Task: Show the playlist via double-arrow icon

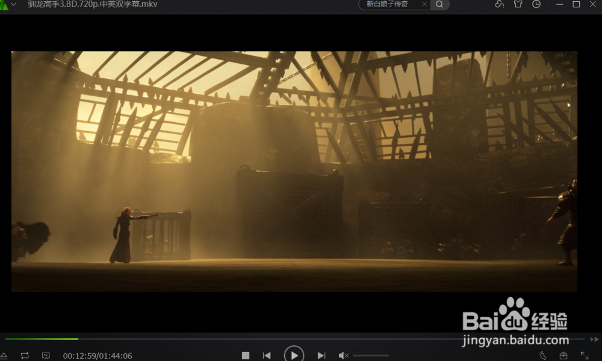Action: 594,339
